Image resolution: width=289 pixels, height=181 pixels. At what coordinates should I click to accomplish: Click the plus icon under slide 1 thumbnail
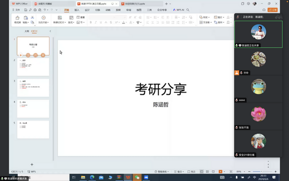43,55
